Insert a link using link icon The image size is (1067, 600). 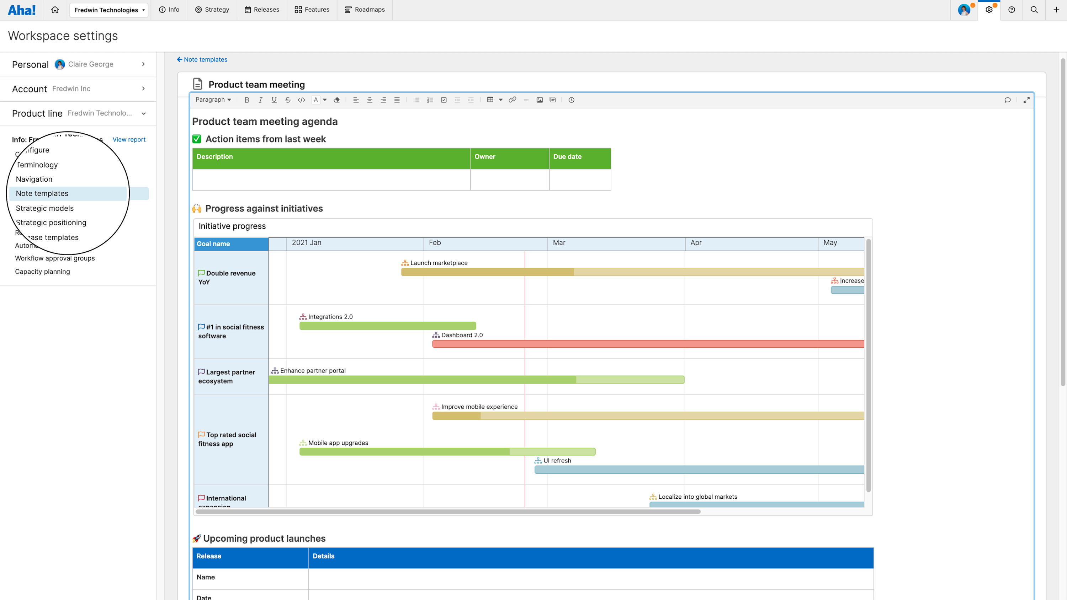[513, 100]
